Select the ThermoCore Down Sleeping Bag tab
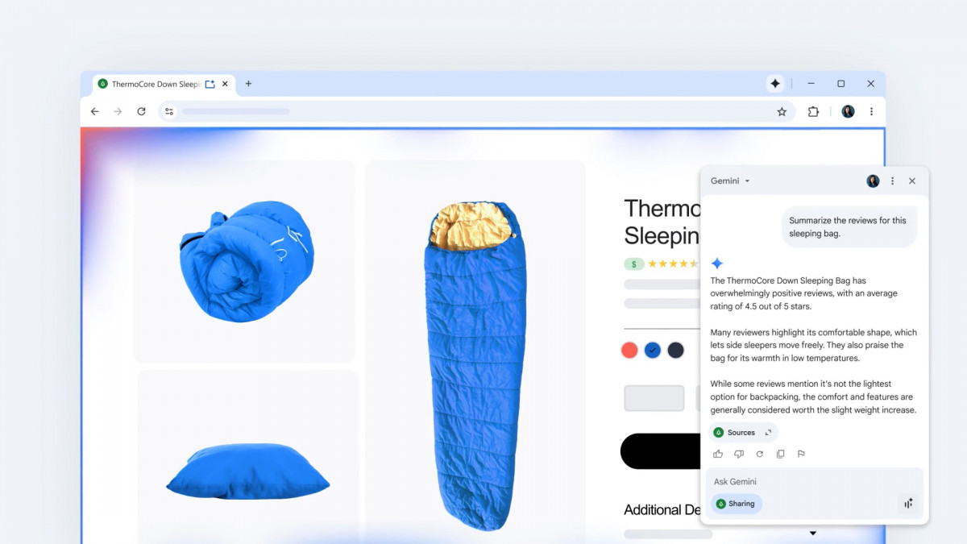 [x=153, y=84]
